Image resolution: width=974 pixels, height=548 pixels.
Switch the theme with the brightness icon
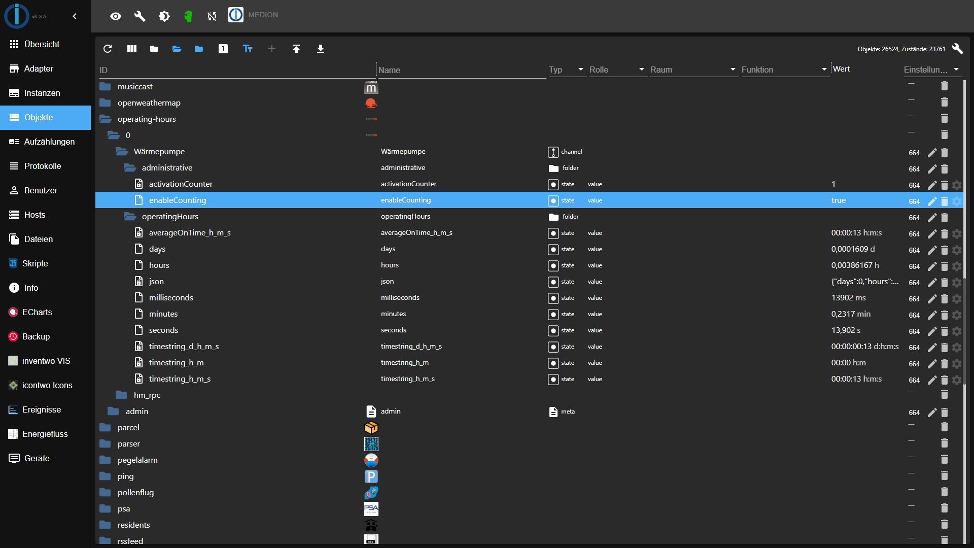tap(164, 16)
